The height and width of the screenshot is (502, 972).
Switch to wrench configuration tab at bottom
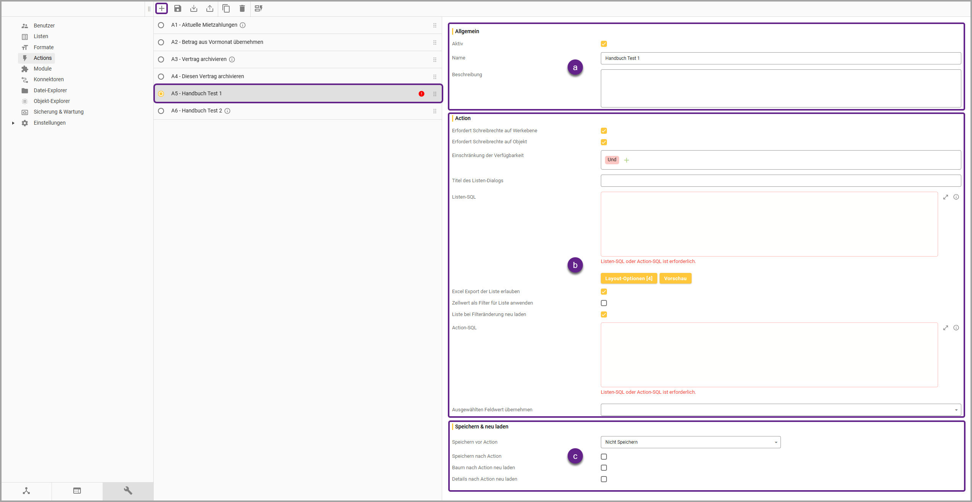pos(128,491)
